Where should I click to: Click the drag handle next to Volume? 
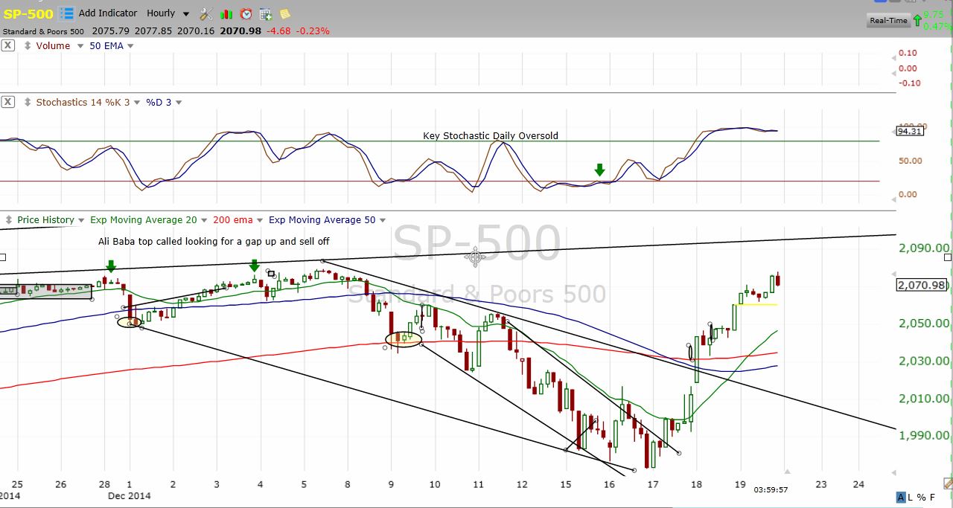[28, 46]
